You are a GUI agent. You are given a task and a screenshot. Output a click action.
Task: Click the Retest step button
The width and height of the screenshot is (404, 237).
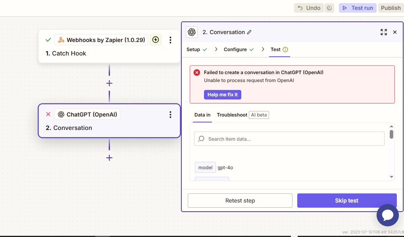click(240, 201)
